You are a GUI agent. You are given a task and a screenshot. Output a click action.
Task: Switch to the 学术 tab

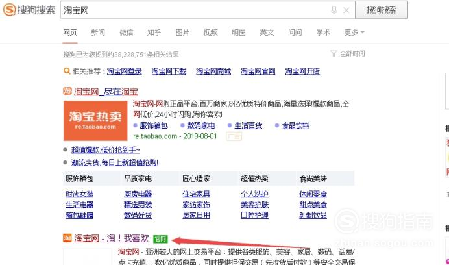tap(323, 32)
